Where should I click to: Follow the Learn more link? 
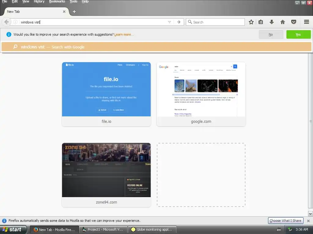click(124, 34)
